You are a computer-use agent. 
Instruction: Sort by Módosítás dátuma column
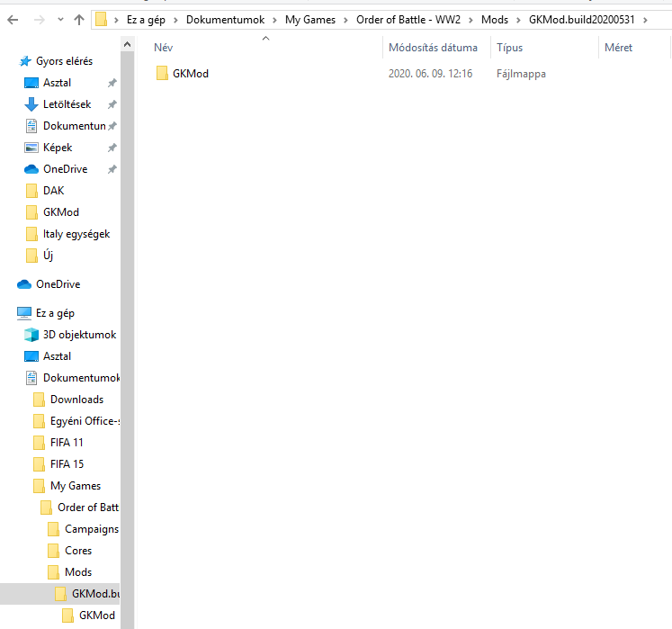click(x=433, y=48)
